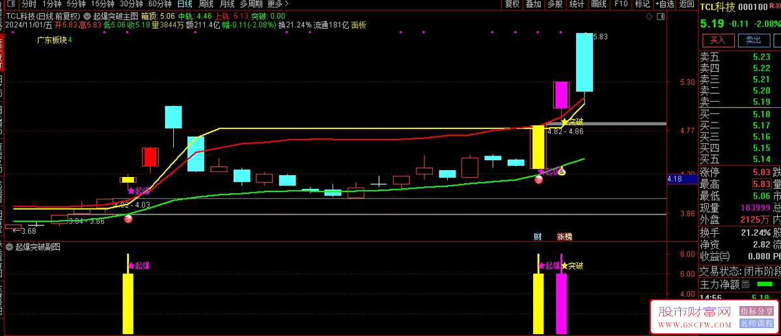Click the yellow money-bag icon near second 起爆
Viewport: 781px width, 336px height.
tap(561, 172)
